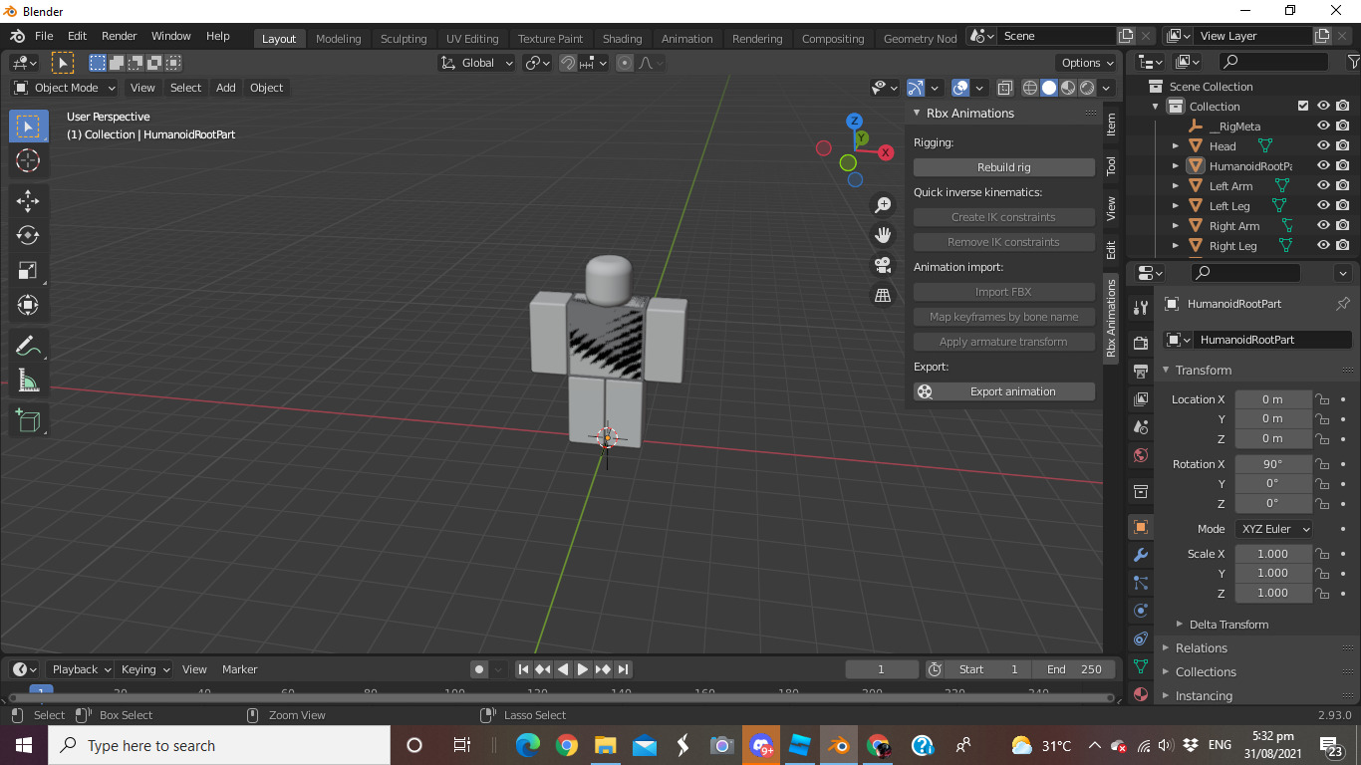Toggle show overlays button
The height and width of the screenshot is (765, 1361).
[960, 88]
